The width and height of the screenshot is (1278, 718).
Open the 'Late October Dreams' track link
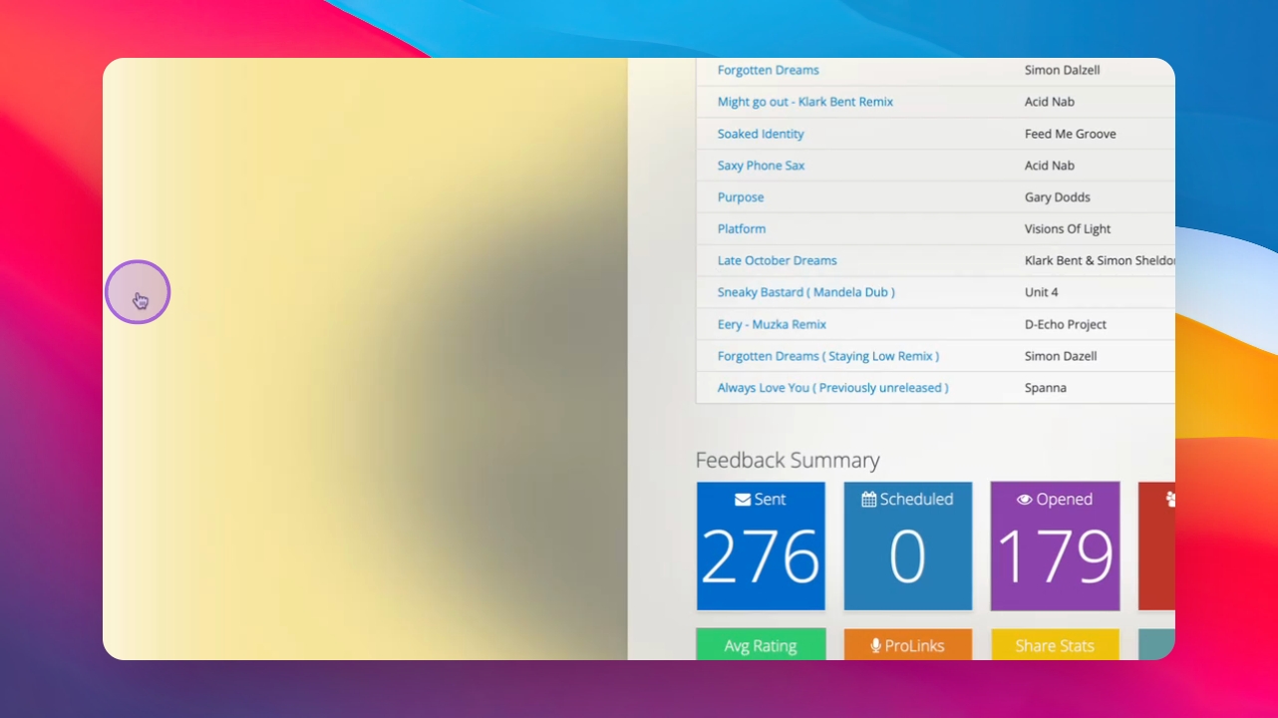tap(778, 260)
